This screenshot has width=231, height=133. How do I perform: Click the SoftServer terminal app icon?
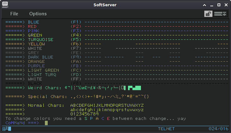click(5, 5)
